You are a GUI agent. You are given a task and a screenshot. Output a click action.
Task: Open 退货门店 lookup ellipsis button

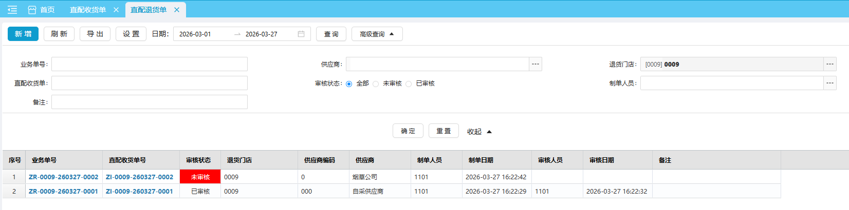[x=830, y=64]
